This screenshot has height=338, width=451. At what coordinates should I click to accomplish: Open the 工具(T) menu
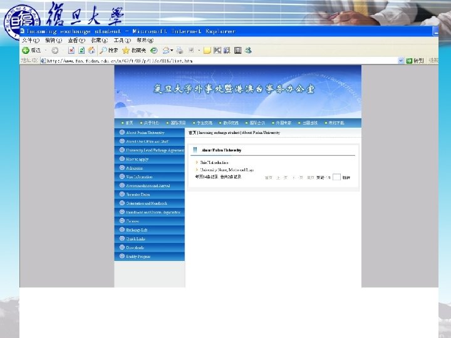pyautogui.click(x=122, y=40)
